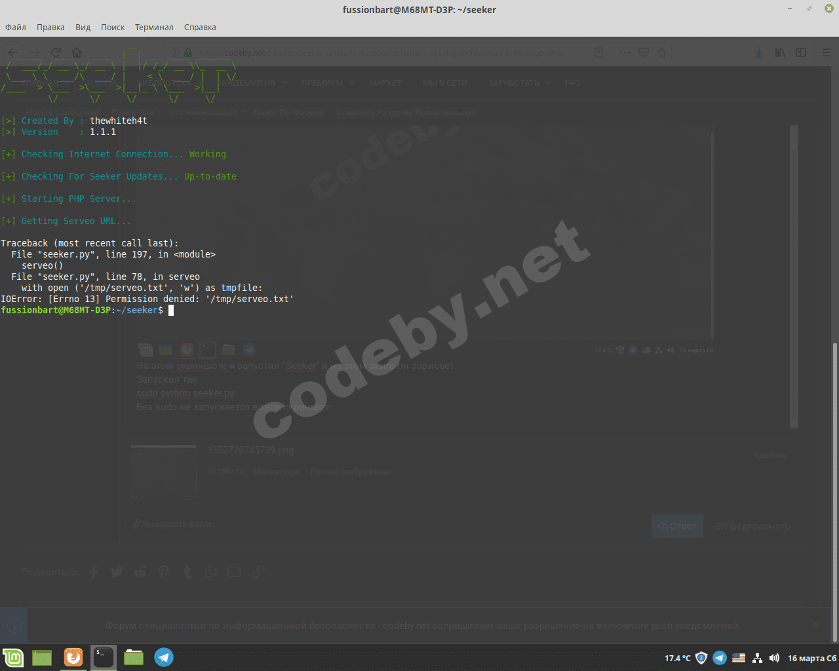Open the Поиск menu
Screen dimensions: 839x671
[113, 28]
